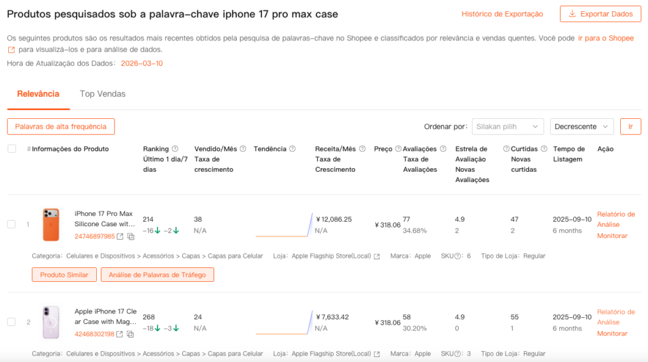648x362 pixels.
Task: Toggle the select-all checkbox in table header
Action: pyautogui.click(x=11, y=149)
